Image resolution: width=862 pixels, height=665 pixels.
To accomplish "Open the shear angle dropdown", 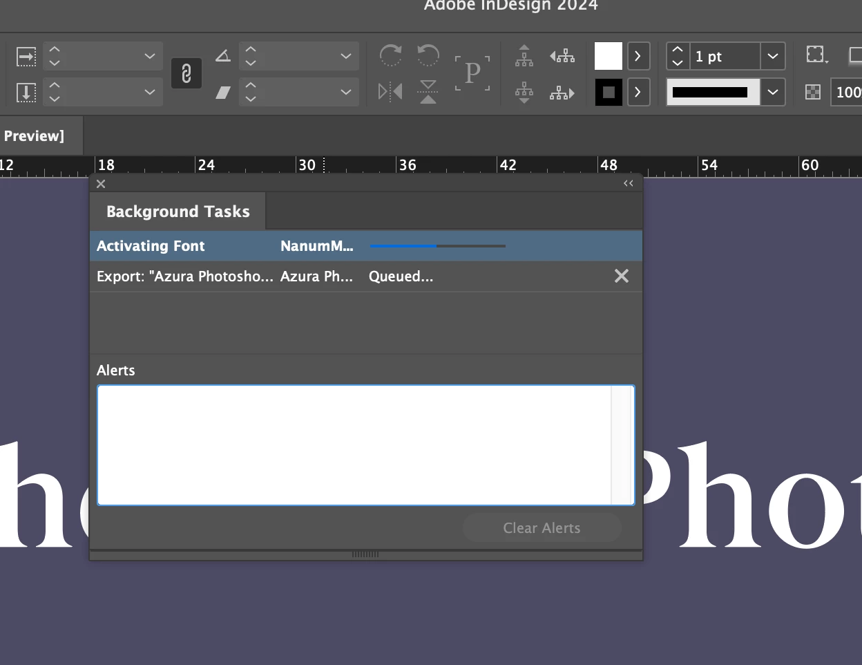I will pos(346,92).
